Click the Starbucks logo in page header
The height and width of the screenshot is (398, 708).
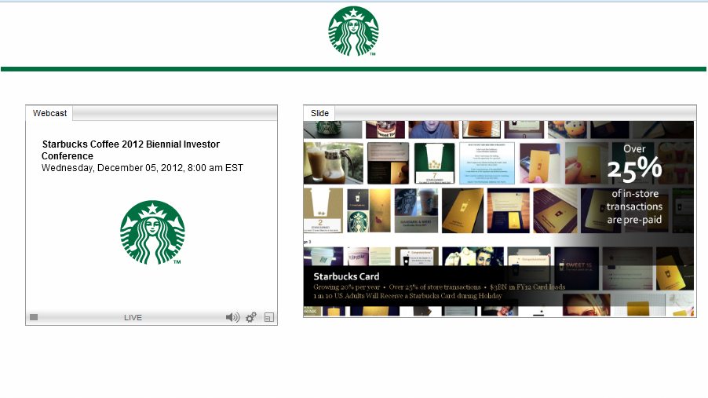[x=353, y=31]
